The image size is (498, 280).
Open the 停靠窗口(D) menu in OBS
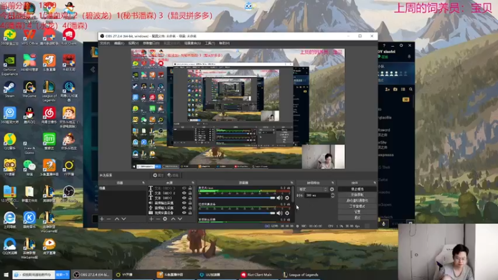tap(151, 43)
